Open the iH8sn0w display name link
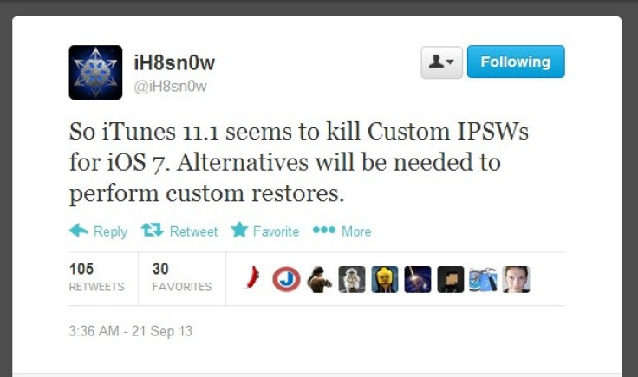This screenshot has height=377, width=638. point(174,63)
